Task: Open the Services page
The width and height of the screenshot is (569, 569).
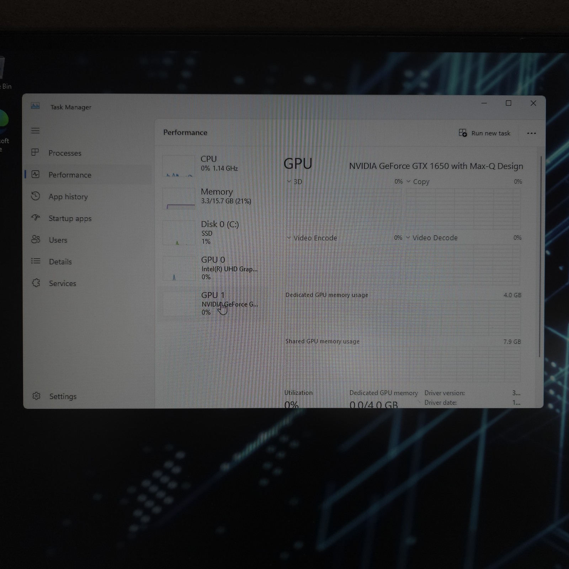Action: click(88, 283)
